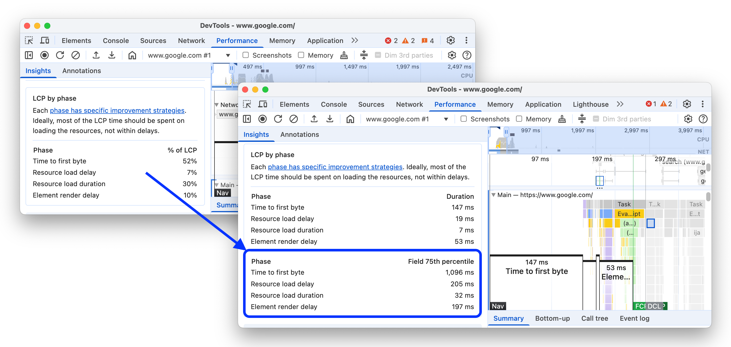Collapse the Main — https://www.google.com/ track
Image resolution: width=731 pixels, height=347 pixels.
pyautogui.click(x=494, y=195)
